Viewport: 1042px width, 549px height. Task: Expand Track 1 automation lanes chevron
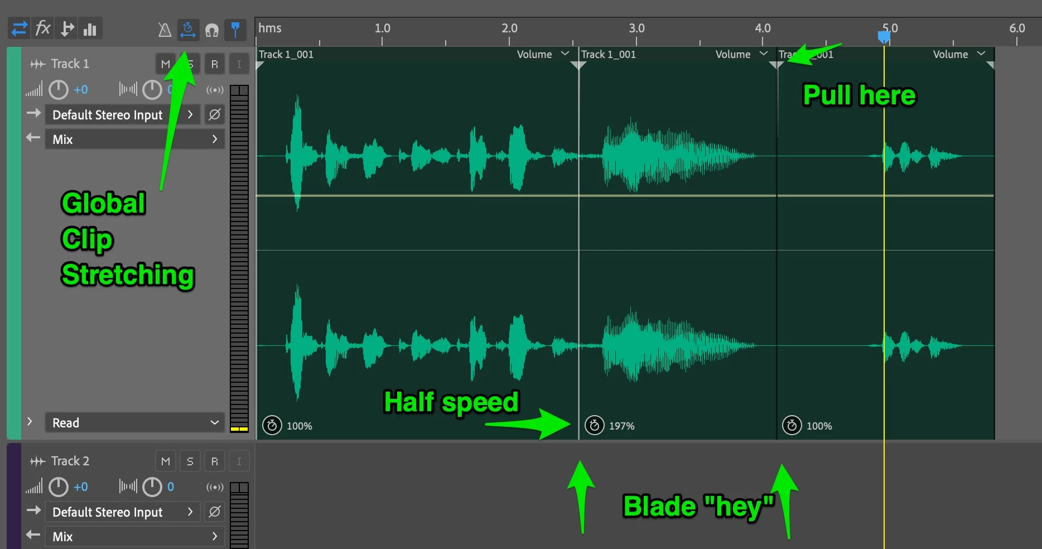30,421
